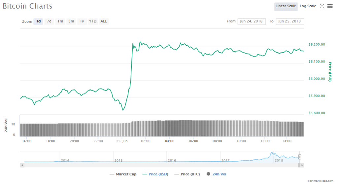This screenshot has height=184, width=338.
Task: Click the fullscreen expand icon
Action: click(x=322, y=6)
